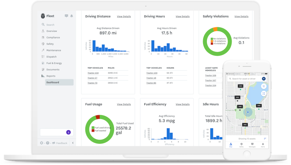Click the purple S user avatar
The height and width of the screenshot is (165, 291).
coord(68,132)
